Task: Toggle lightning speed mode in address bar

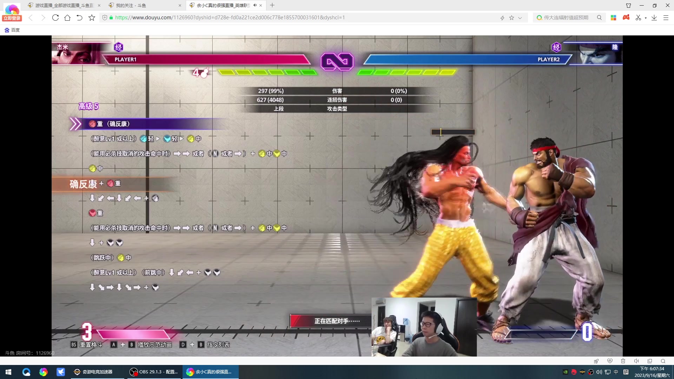Action: click(x=502, y=18)
